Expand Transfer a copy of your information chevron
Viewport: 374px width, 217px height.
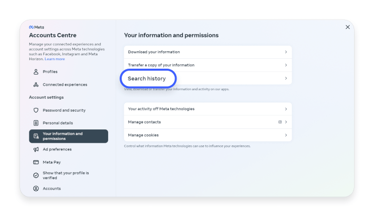[286, 65]
